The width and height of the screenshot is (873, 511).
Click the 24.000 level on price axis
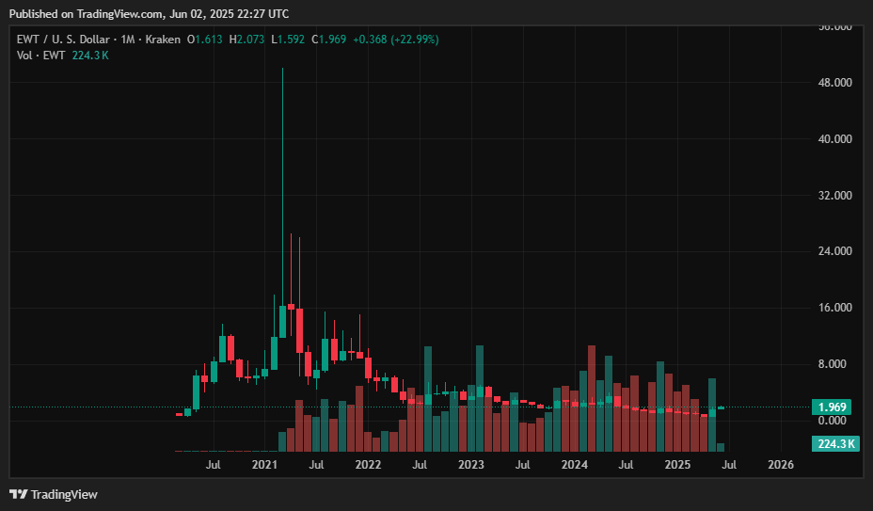834,251
